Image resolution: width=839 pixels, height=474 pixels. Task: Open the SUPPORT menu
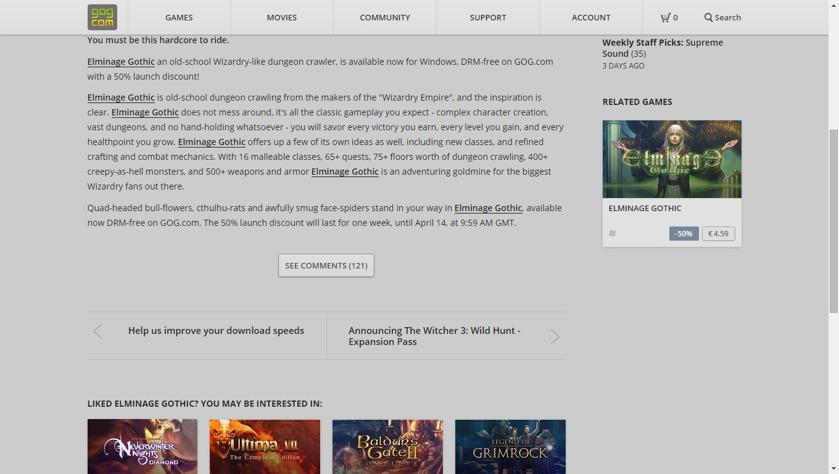click(488, 17)
